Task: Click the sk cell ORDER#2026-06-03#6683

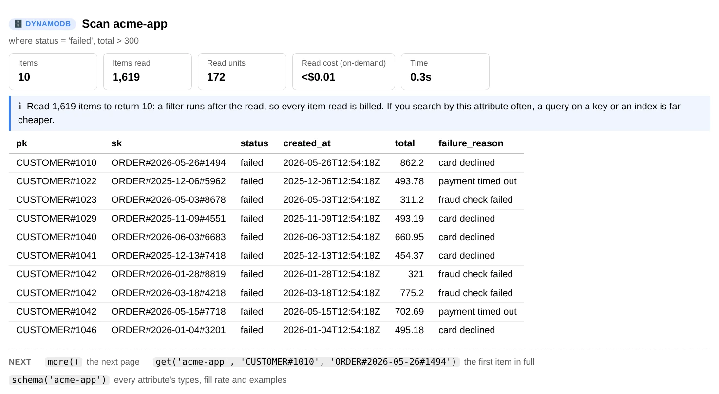Action: (x=169, y=237)
